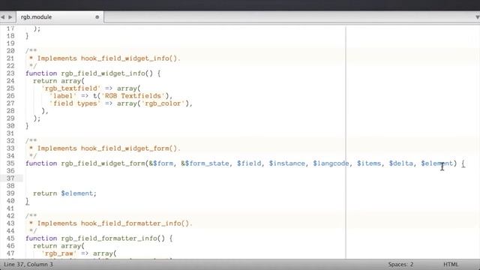Click the 'field types' key
The image size is (480, 270).
[x=75, y=103]
